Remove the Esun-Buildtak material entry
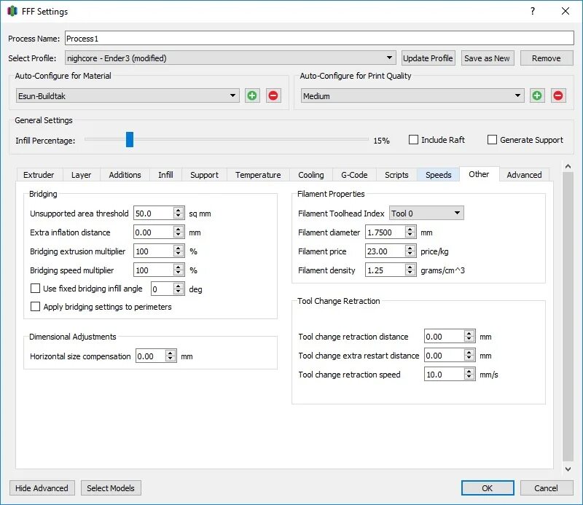 [x=273, y=95]
